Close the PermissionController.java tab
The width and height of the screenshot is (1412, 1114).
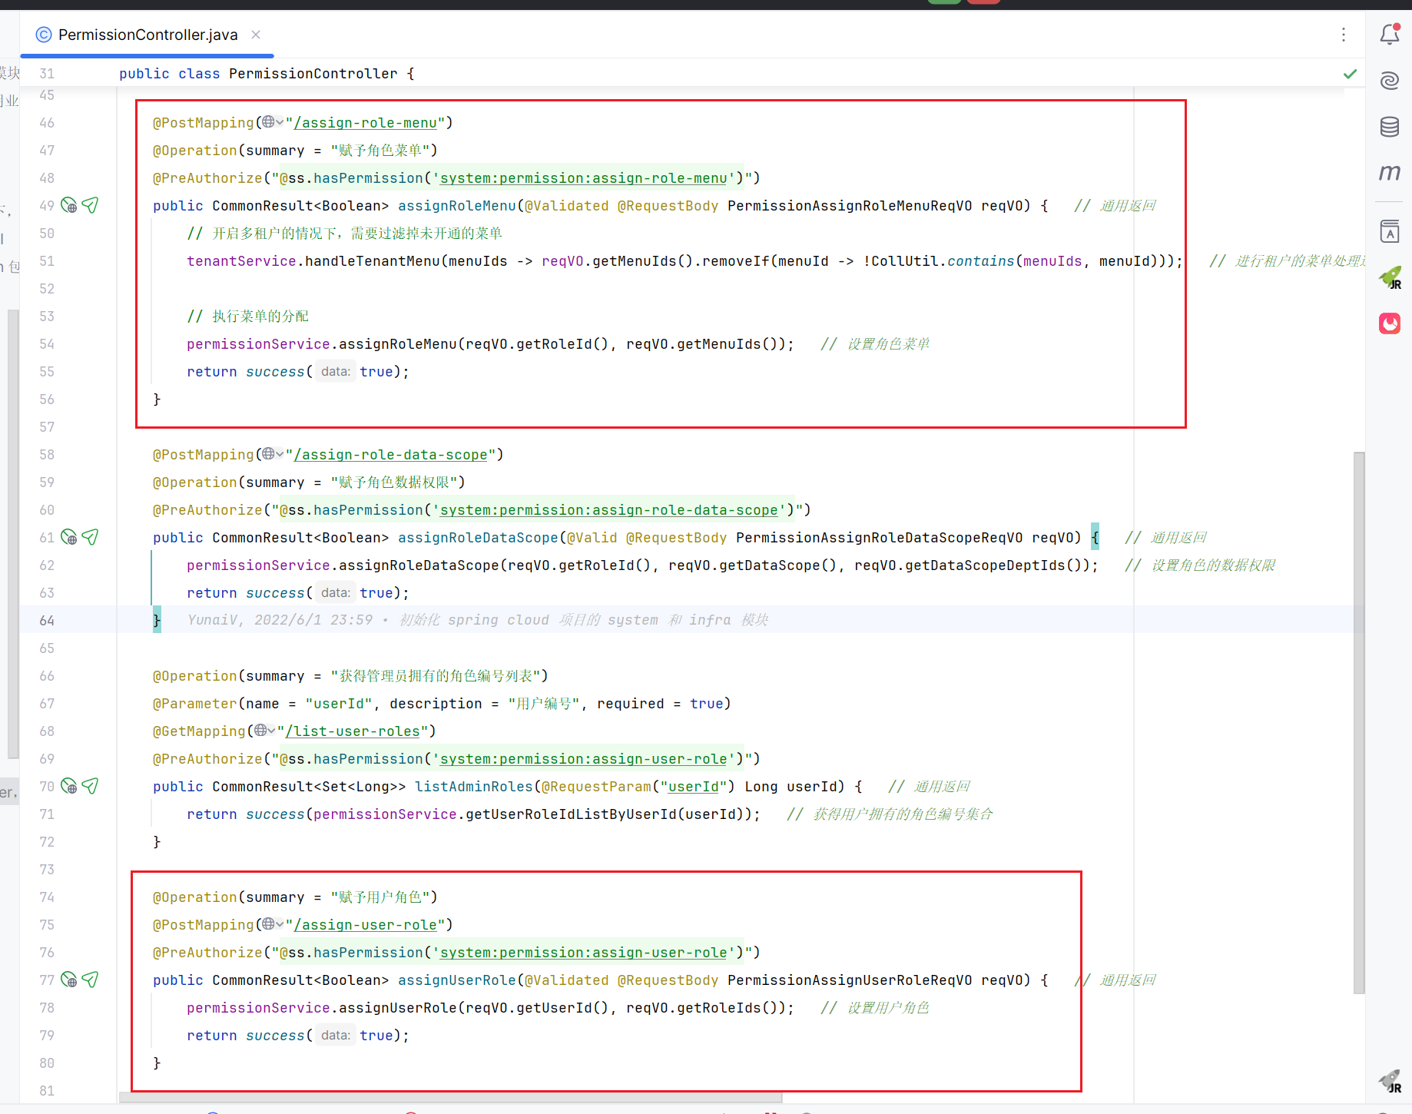pyautogui.click(x=256, y=35)
